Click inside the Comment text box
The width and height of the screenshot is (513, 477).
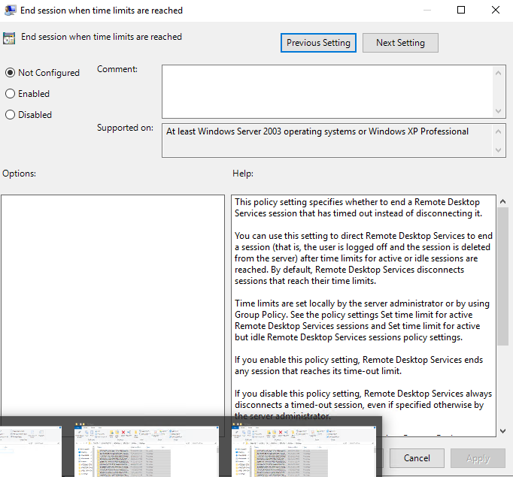pyautogui.click(x=327, y=90)
